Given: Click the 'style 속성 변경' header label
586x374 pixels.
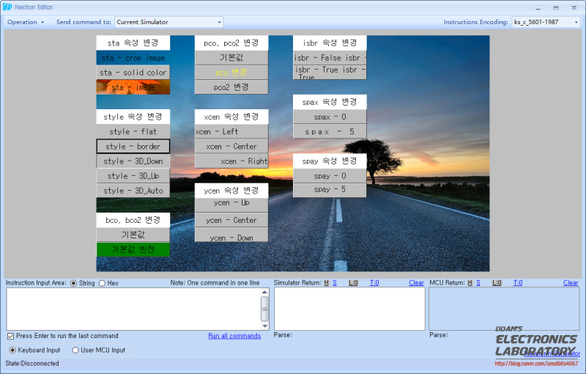Looking at the screenshot, I should [x=133, y=117].
